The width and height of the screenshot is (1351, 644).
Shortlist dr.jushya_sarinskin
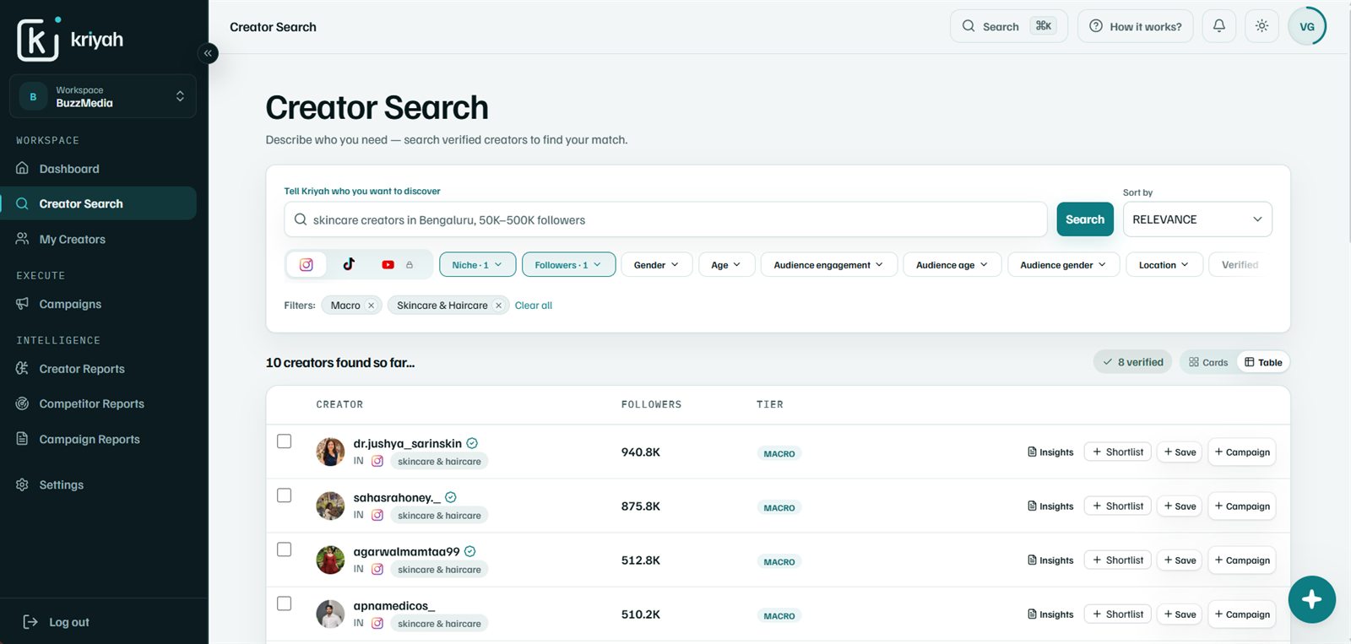[1117, 452]
